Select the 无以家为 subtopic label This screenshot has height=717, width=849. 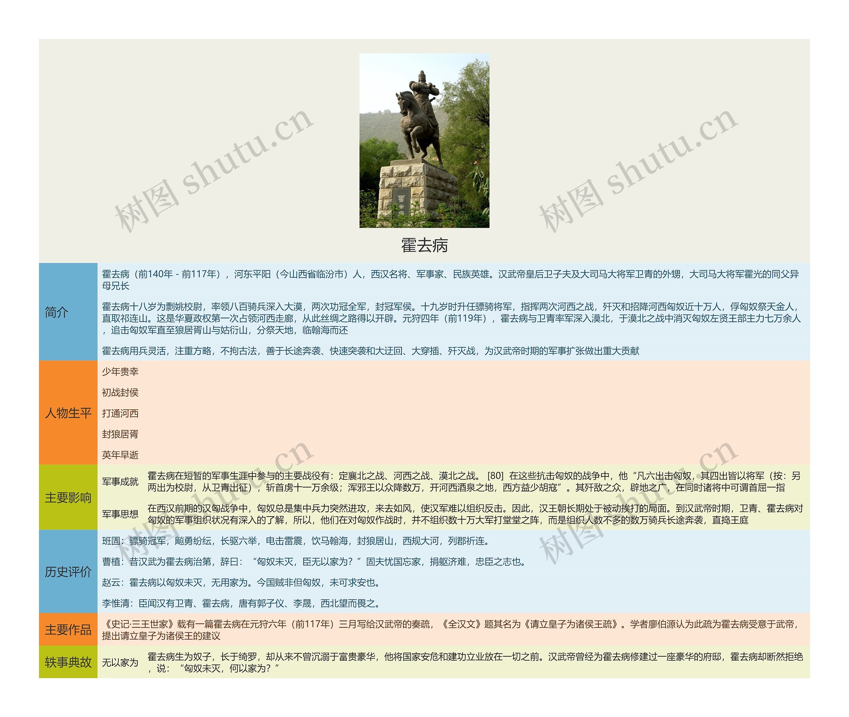click(120, 663)
